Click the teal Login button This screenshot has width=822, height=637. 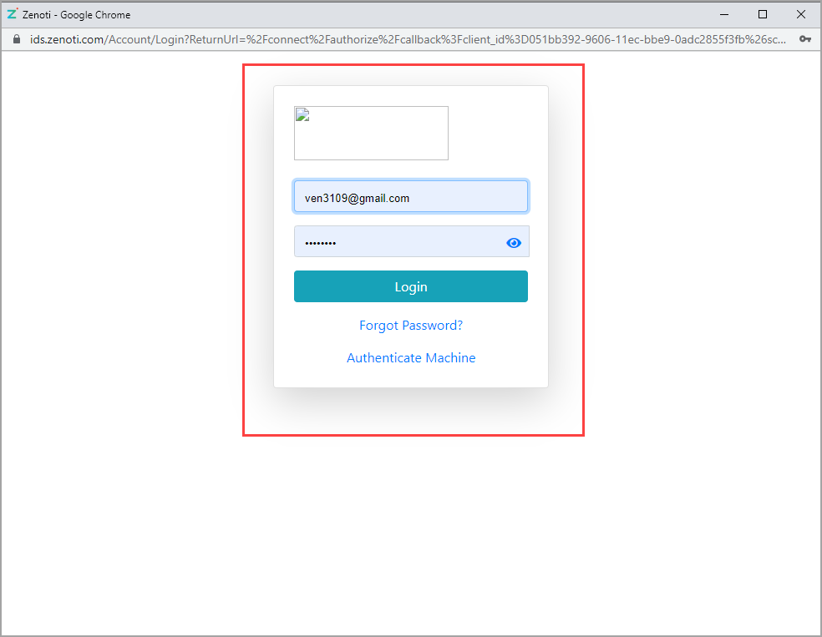pyautogui.click(x=411, y=286)
